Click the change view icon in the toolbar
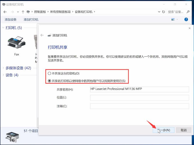Image resolution: width=194 pixels, height=145 pixels. pyautogui.click(x=173, y=19)
